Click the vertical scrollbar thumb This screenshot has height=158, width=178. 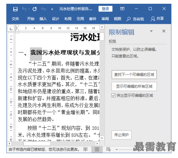point(102,37)
